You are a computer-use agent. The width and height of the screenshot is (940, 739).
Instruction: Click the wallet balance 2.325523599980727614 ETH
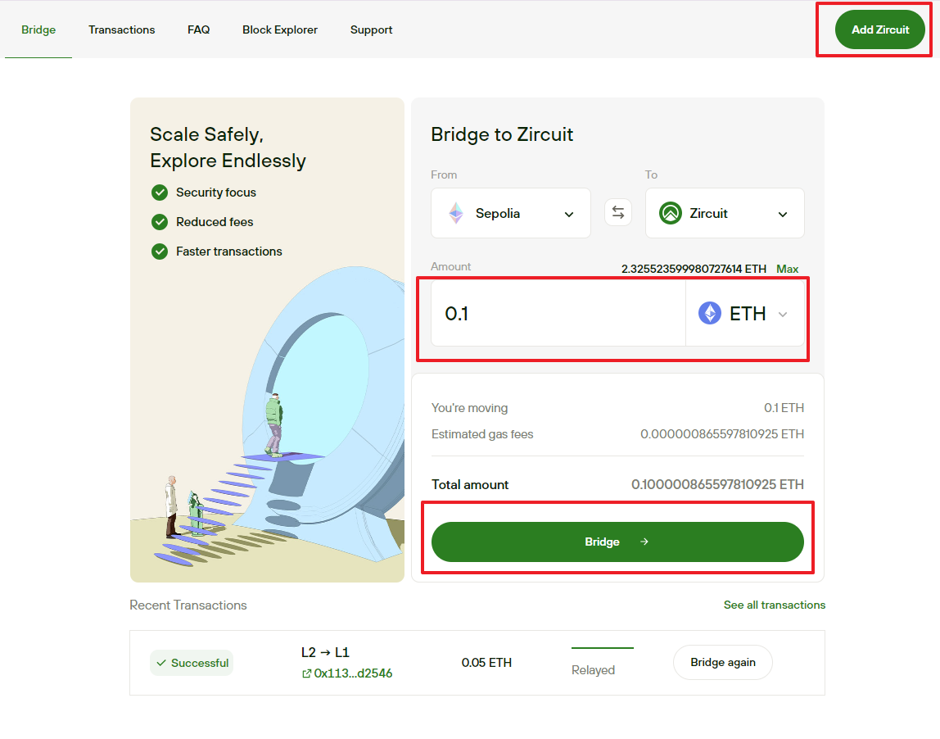click(694, 269)
